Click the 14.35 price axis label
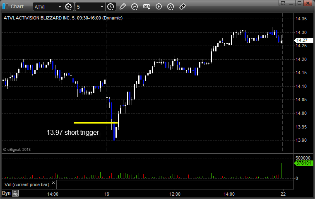 coord(301,19)
